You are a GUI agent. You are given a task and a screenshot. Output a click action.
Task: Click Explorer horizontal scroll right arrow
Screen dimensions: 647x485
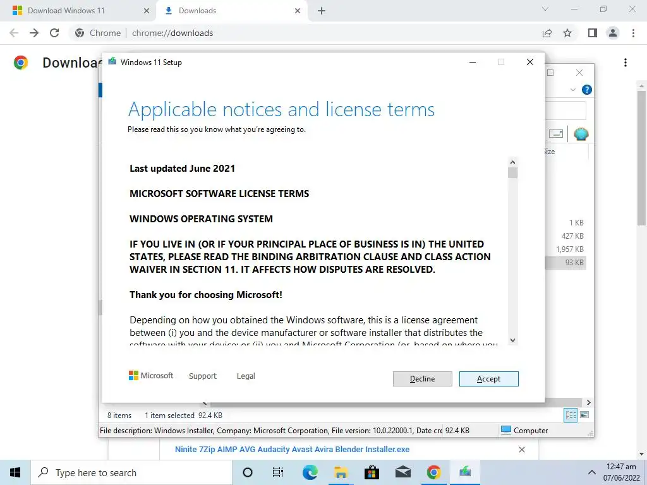point(588,402)
